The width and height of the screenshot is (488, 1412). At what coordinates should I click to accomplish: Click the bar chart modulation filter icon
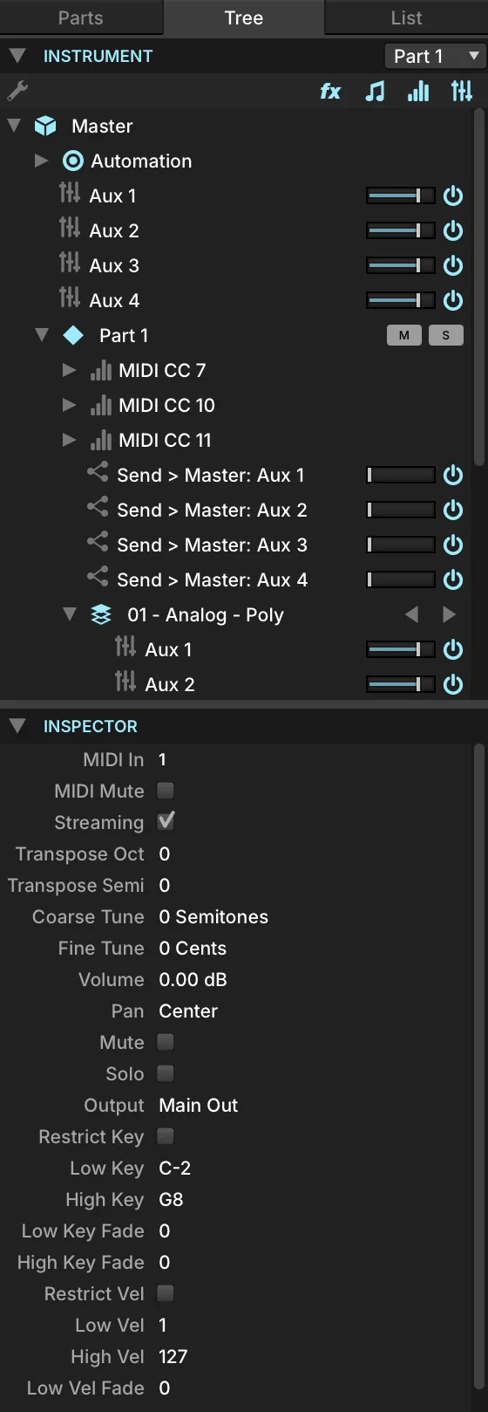[x=418, y=91]
